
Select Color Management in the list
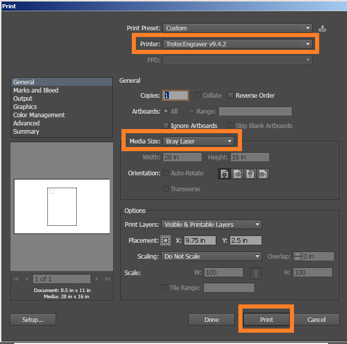point(62,115)
